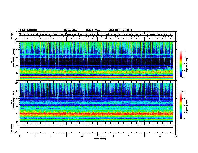
Task: Select the "-3" label on ch.1 color bar
Action: tap(184, 50)
